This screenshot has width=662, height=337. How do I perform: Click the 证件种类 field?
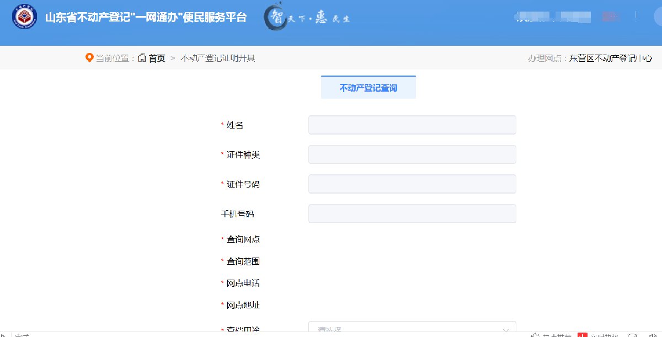click(412, 155)
